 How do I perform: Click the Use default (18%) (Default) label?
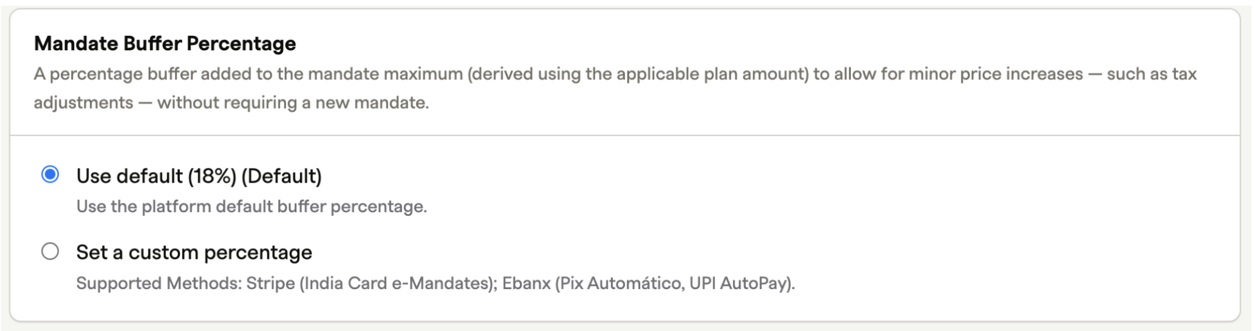pyautogui.click(x=199, y=176)
